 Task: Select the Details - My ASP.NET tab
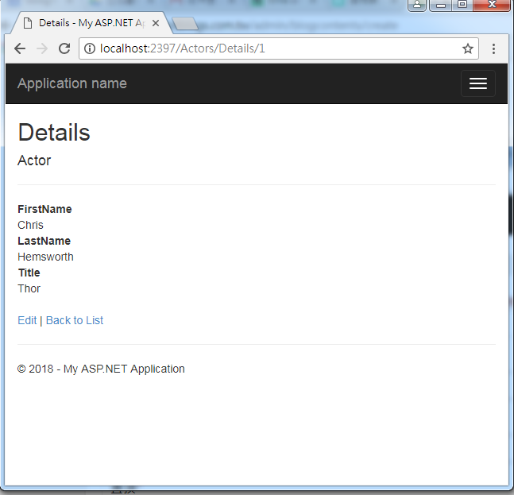point(87,23)
